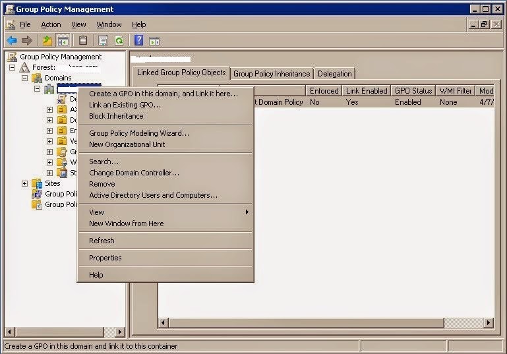Click the 'None' WMI Filter cell
The image size is (507, 354).
click(x=448, y=102)
